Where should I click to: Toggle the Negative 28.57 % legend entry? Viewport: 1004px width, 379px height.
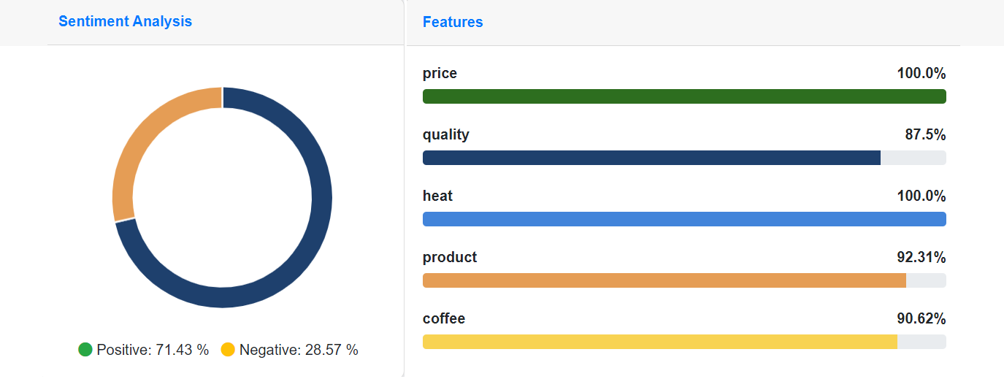pos(289,350)
